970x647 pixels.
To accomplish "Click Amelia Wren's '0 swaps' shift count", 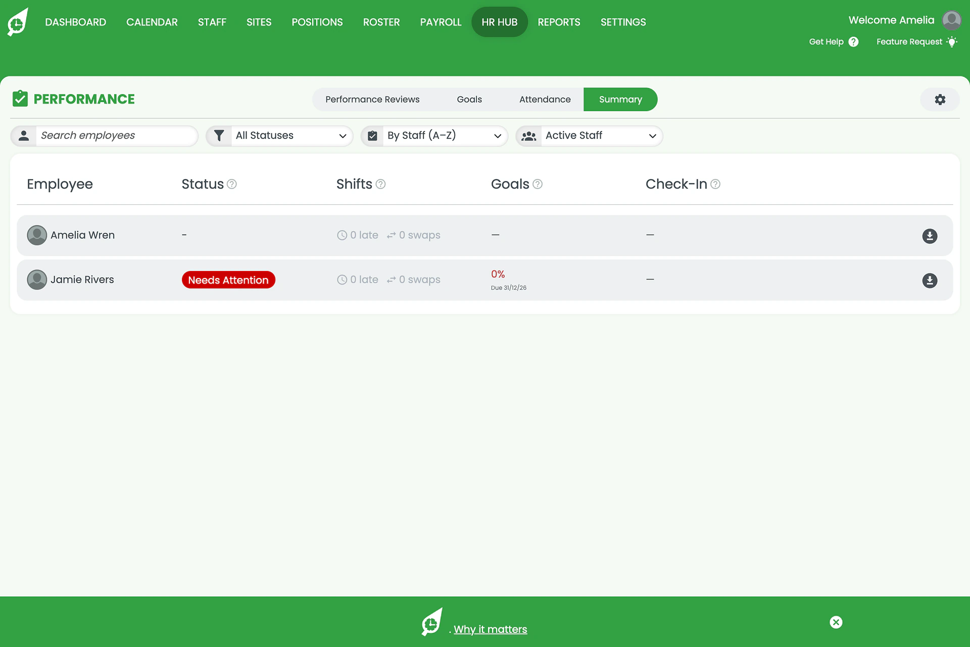I will click(414, 235).
